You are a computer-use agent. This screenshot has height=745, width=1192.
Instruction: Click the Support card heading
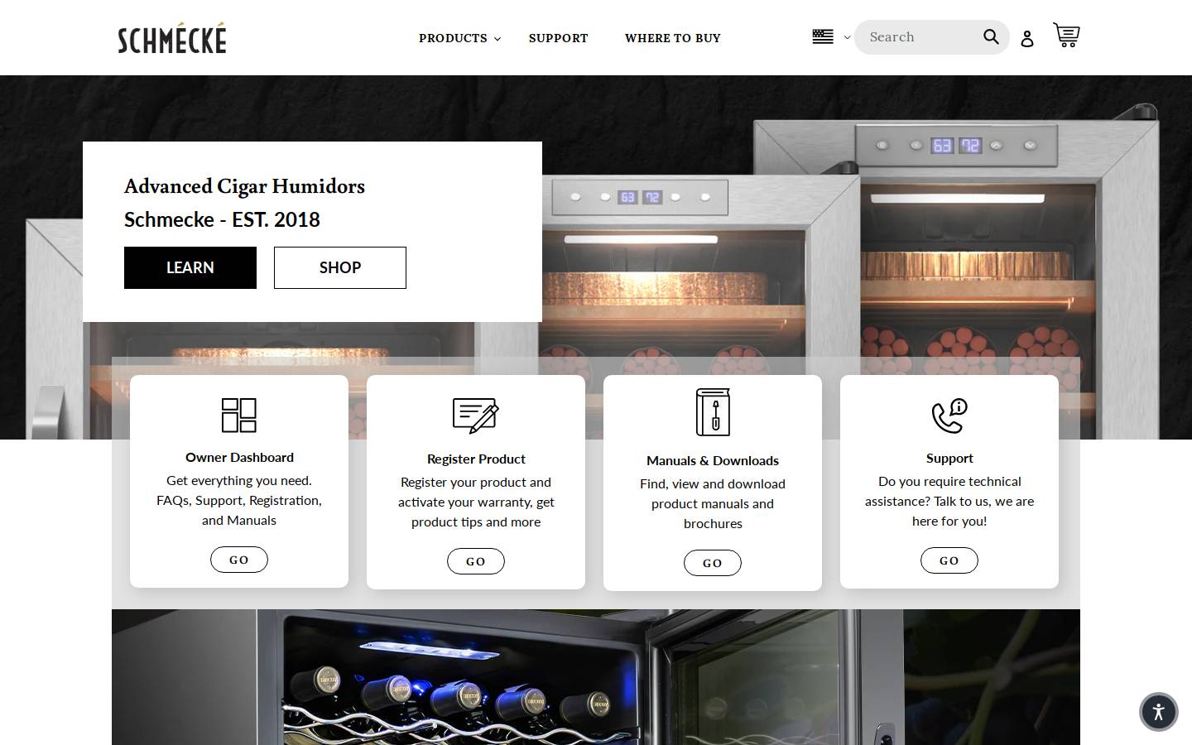click(x=949, y=459)
